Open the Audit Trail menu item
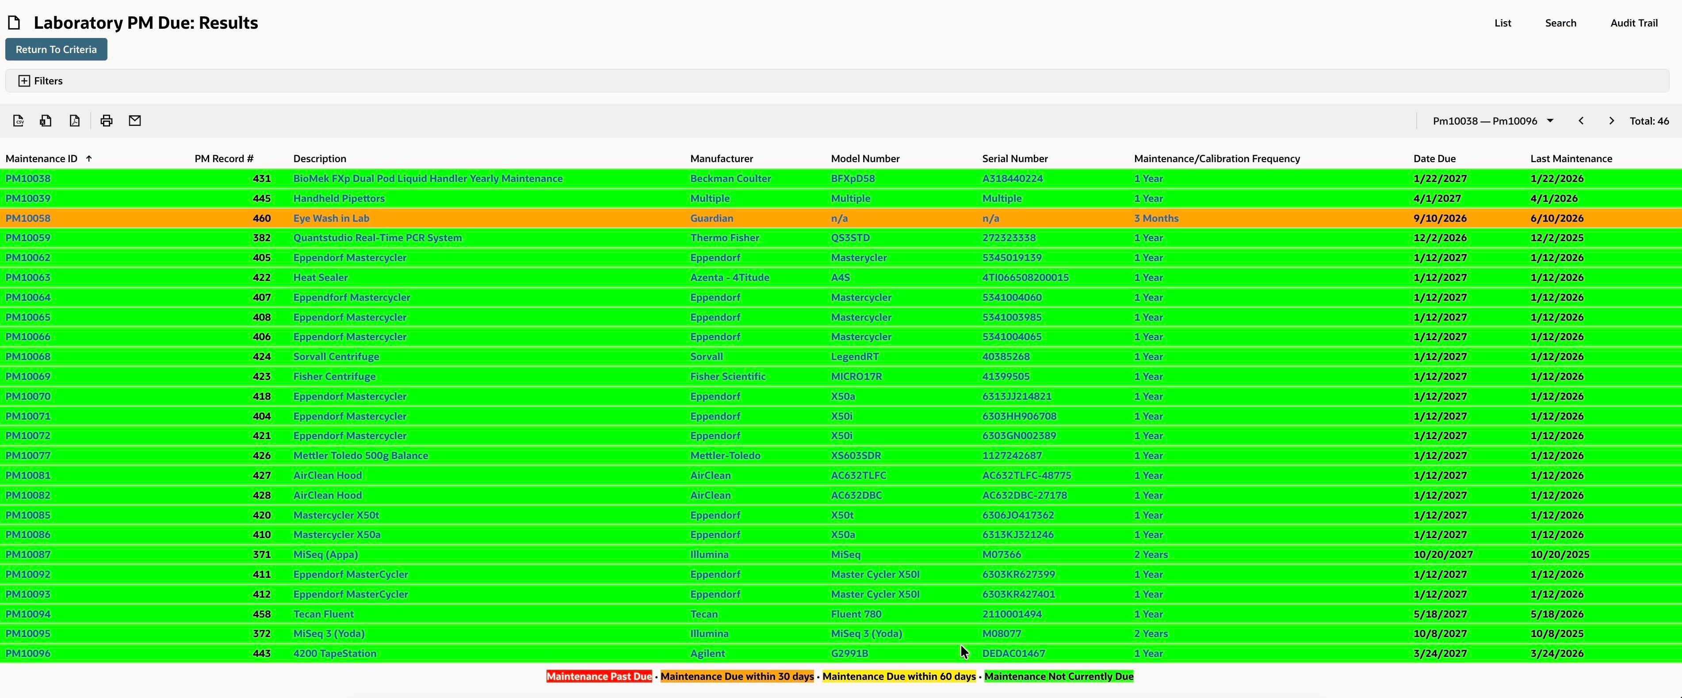This screenshot has height=698, width=1682. click(x=1634, y=23)
